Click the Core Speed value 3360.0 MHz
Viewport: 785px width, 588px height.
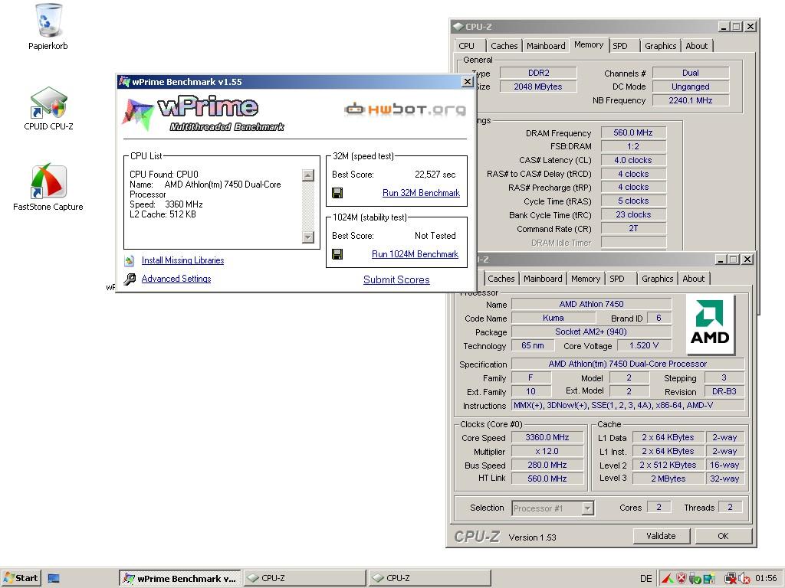coord(547,437)
